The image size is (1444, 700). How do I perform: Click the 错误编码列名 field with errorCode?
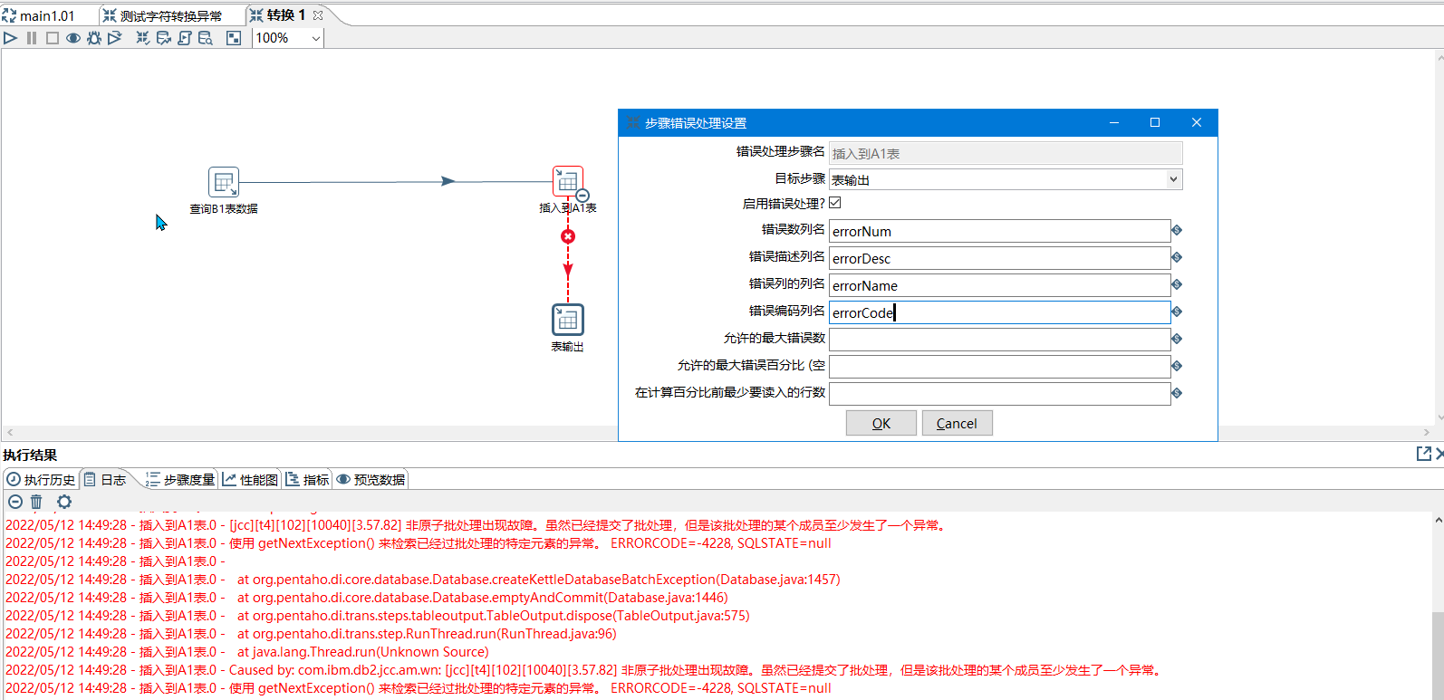click(999, 312)
